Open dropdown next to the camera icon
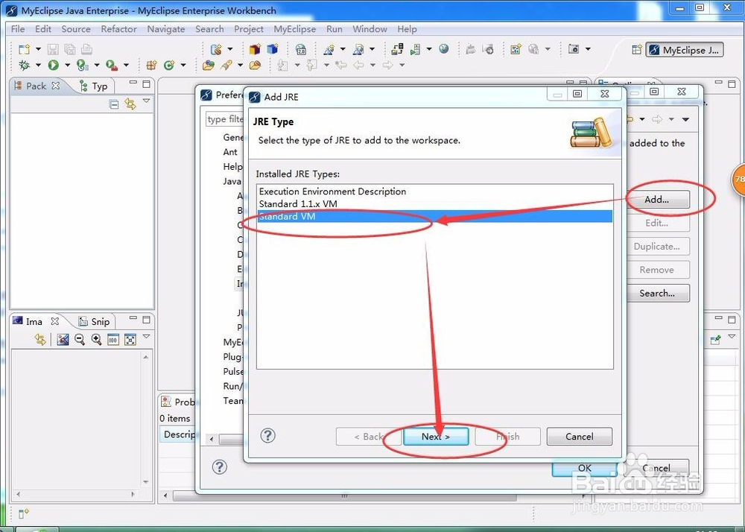745x532 pixels. (588, 49)
